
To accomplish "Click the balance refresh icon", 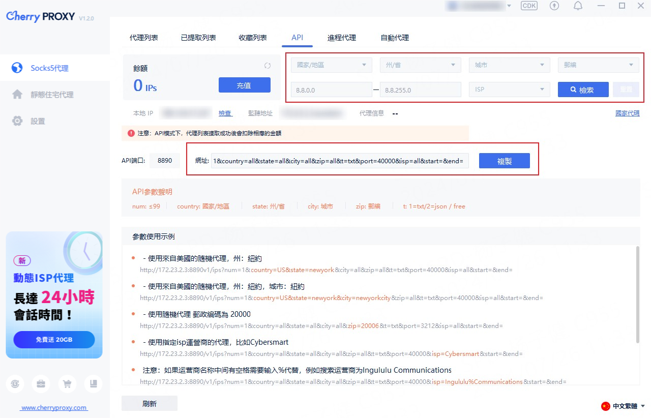I will click(x=268, y=66).
